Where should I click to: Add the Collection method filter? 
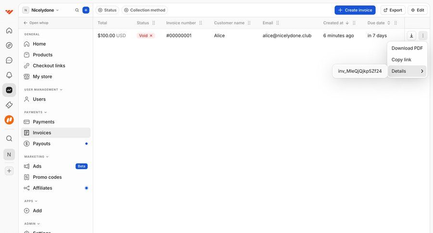coord(144,10)
